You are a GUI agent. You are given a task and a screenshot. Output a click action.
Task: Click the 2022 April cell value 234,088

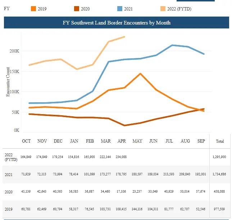click(121, 157)
